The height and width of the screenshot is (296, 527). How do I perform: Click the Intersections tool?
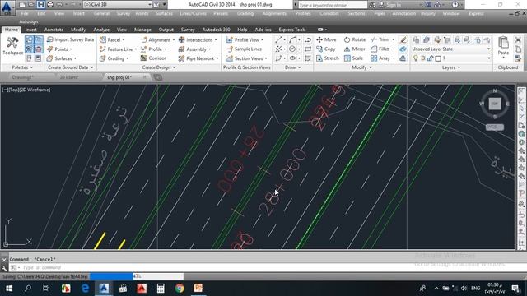click(198, 40)
